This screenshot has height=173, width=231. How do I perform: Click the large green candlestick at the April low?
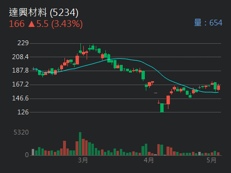point(162,108)
